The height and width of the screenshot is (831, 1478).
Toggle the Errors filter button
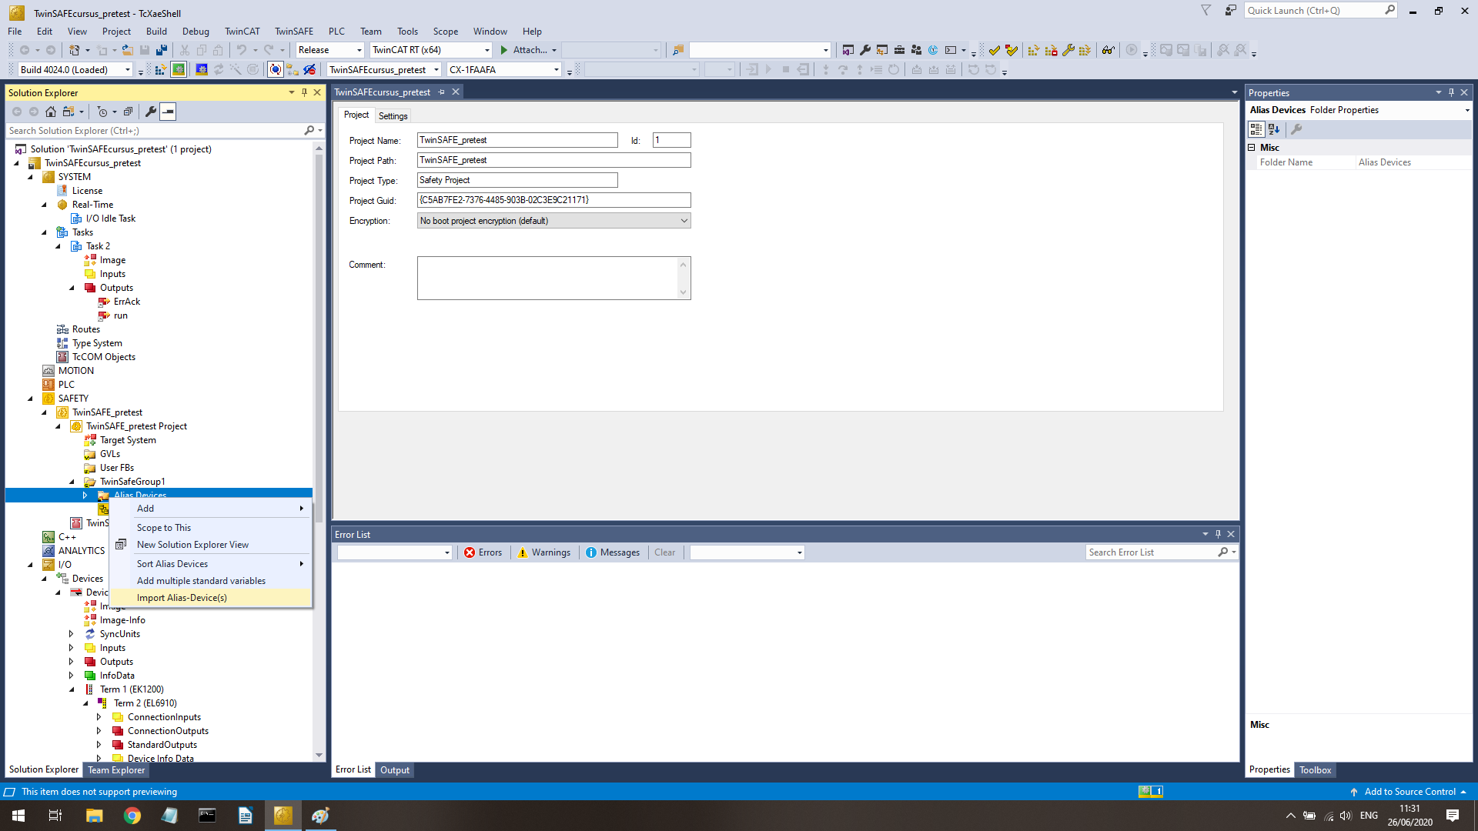point(483,552)
